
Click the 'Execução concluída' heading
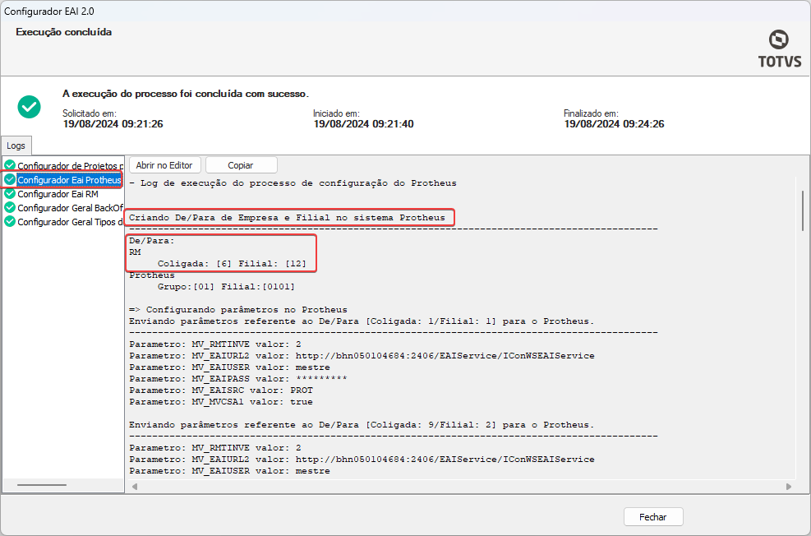pos(63,32)
